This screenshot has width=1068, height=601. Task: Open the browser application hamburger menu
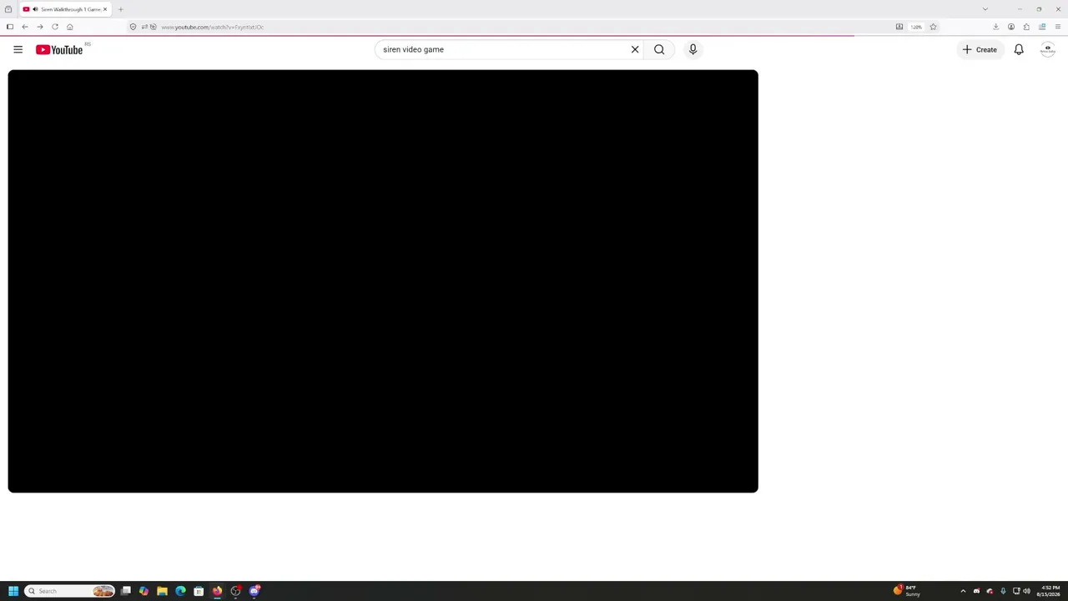point(1057,27)
